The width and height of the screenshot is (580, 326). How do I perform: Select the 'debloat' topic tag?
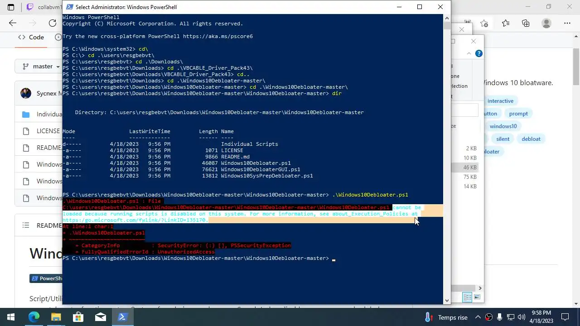point(531,139)
